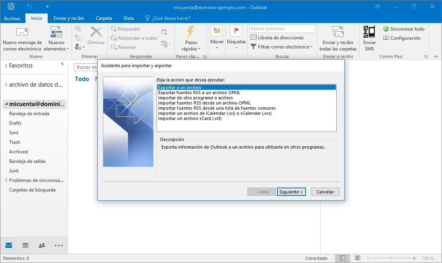Open Libreta de direcciones
Screen dimensions: 442x263
tap(277, 37)
